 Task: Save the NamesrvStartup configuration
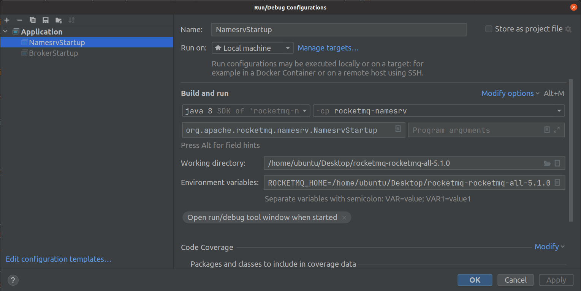point(46,20)
